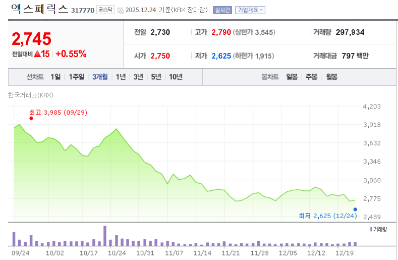Click the +0.55% change rate
Screen dimensions: 398x260
click(x=71, y=54)
